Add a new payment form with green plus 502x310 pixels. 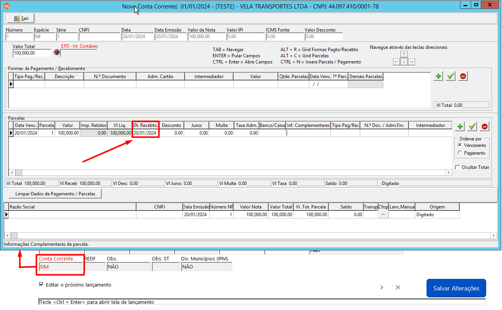pyautogui.click(x=438, y=76)
